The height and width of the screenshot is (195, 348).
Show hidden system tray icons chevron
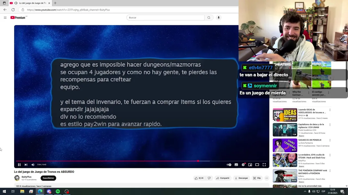click(305, 191)
